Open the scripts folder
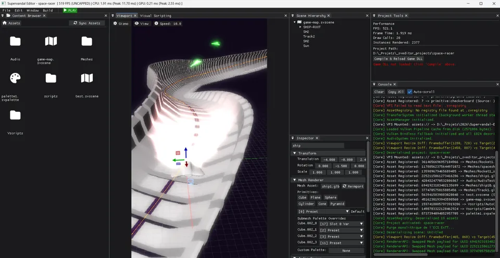The image size is (500, 258). pyautogui.click(x=51, y=78)
